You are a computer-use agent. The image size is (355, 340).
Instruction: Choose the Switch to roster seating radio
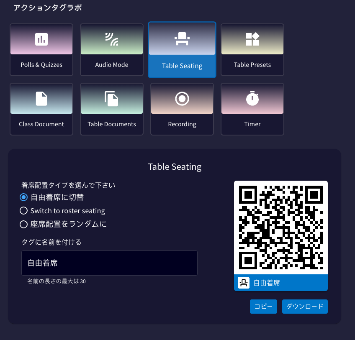click(23, 211)
